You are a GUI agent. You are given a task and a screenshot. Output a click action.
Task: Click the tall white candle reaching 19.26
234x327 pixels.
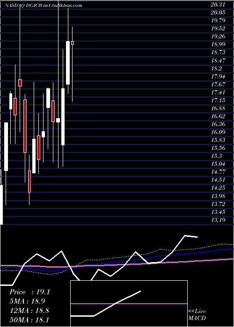pos(68,63)
